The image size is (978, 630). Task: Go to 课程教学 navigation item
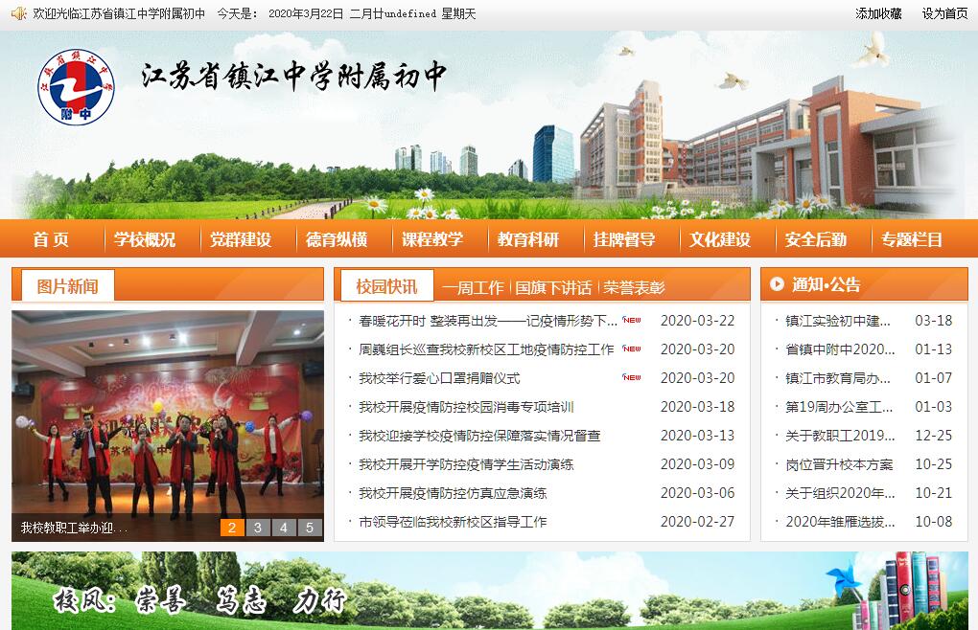tap(432, 239)
